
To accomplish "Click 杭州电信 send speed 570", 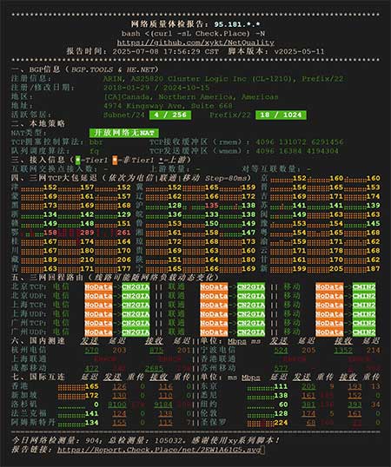I will [91, 351].
